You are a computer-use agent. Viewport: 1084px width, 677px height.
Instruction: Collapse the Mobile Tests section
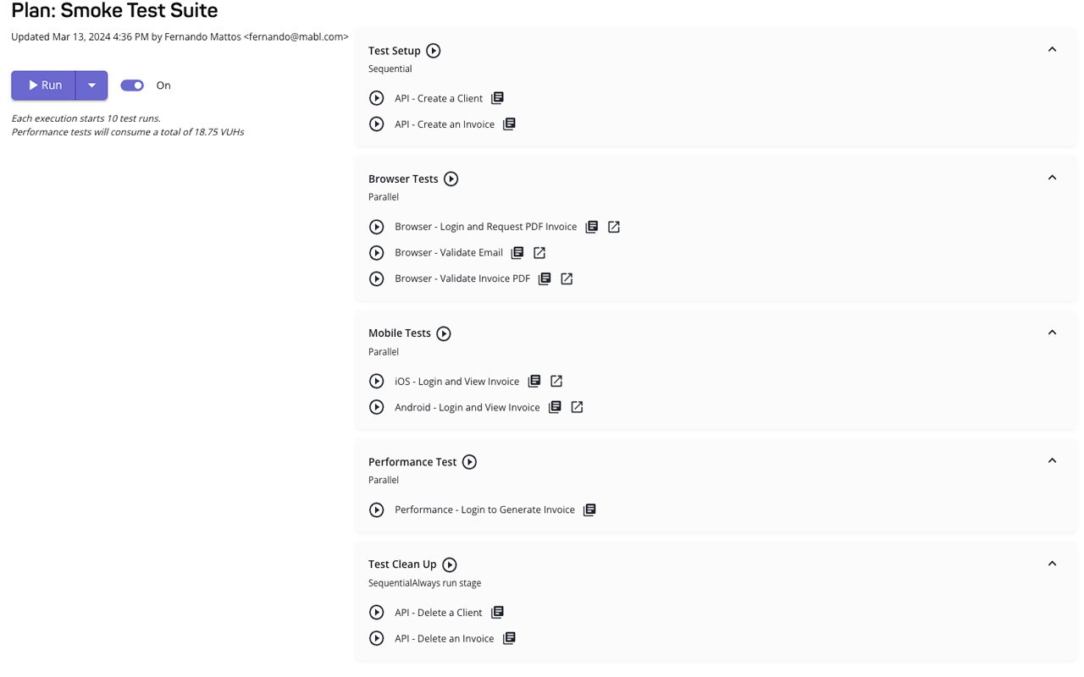point(1052,332)
